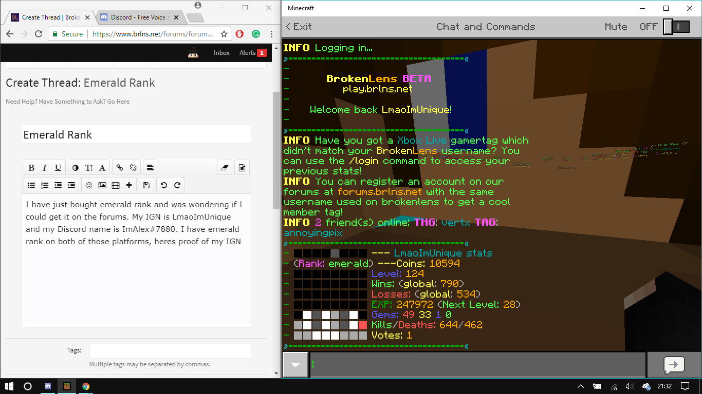Click the Minecraft chat input box
702x394 pixels.
coord(477,365)
